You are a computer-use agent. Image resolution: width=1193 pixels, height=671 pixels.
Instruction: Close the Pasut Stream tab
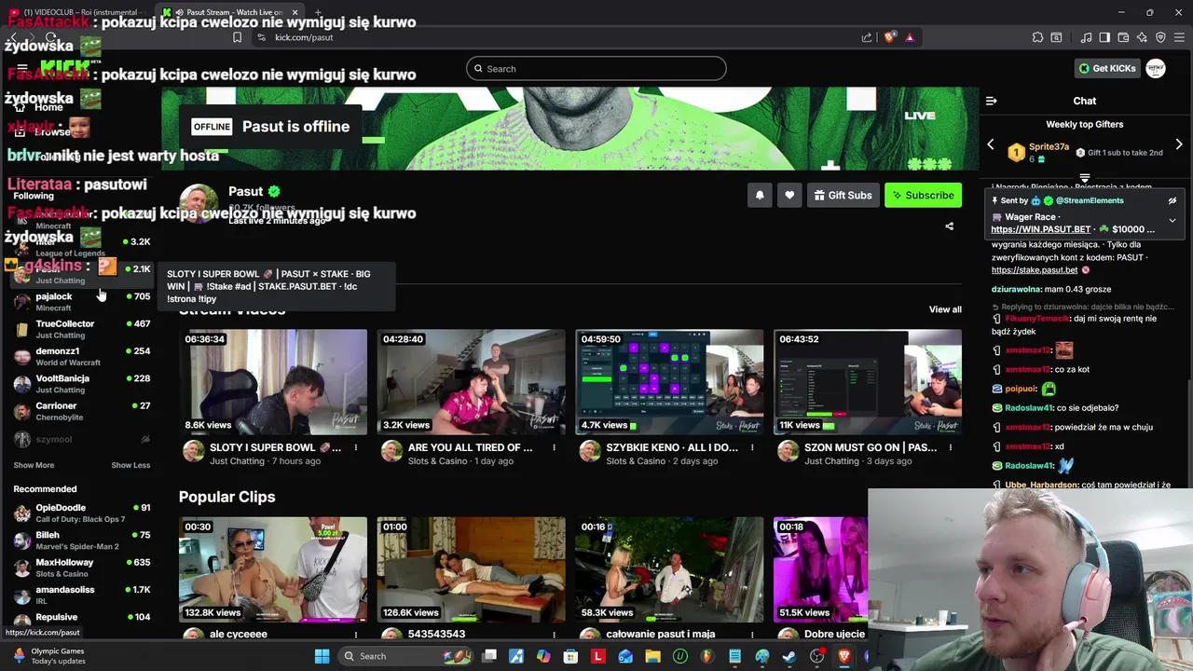pyautogui.click(x=295, y=12)
